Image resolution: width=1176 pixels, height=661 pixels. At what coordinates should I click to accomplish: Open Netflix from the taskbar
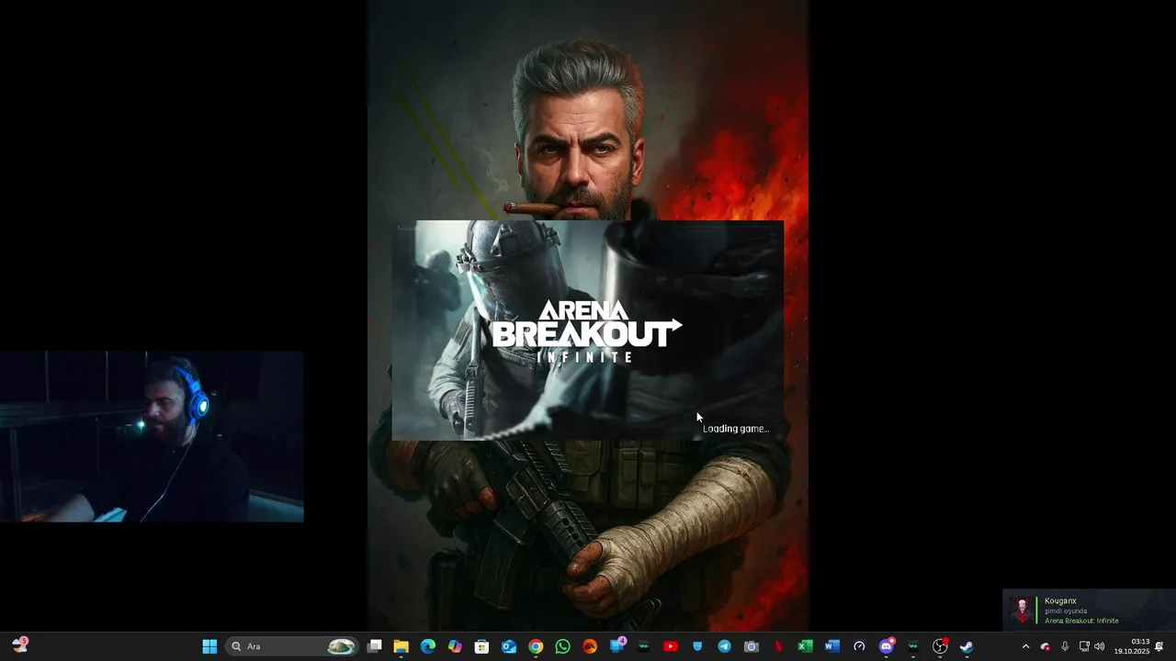[x=778, y=646]
